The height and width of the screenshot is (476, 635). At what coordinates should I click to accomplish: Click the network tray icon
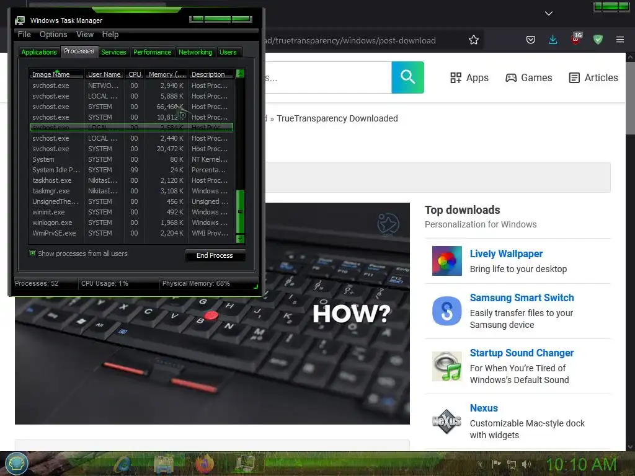pyautogui.click(x=512, y=464)
